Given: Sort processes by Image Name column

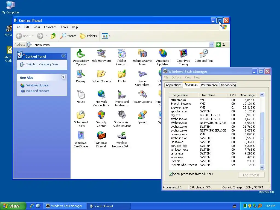Looking at the screenshot, I should tap(183, 95).
